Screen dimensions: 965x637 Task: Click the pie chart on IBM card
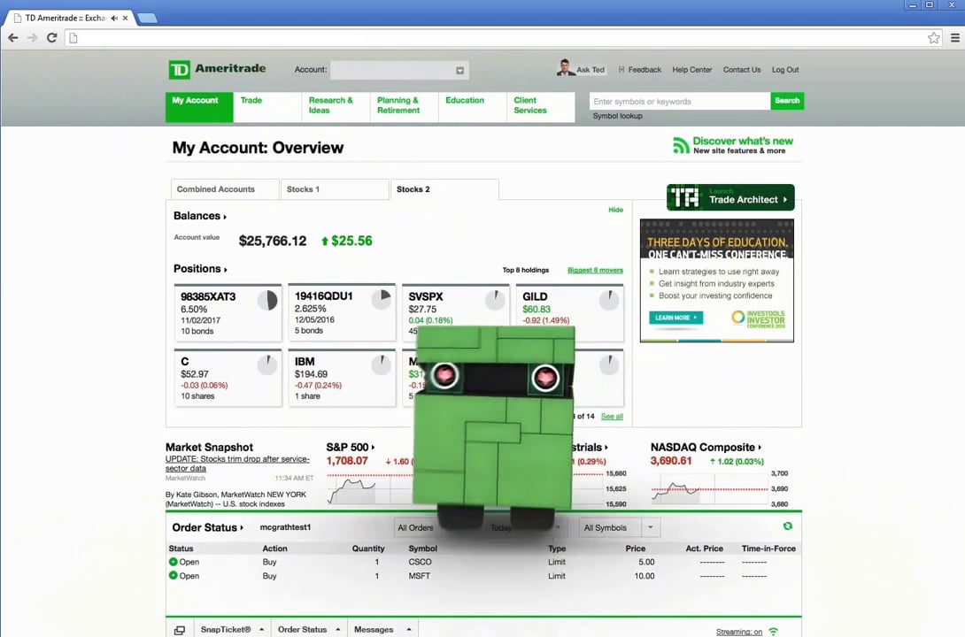(x=382, y=365)
